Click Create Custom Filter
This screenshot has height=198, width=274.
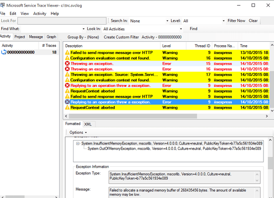coord(121,37)
